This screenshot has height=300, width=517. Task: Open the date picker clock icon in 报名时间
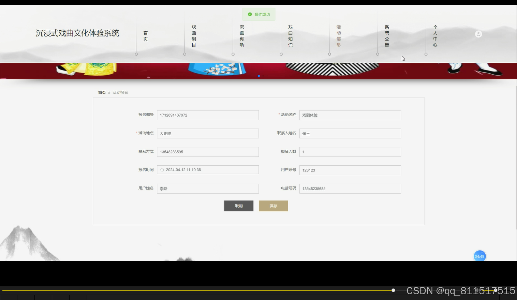tap(162, 169)
